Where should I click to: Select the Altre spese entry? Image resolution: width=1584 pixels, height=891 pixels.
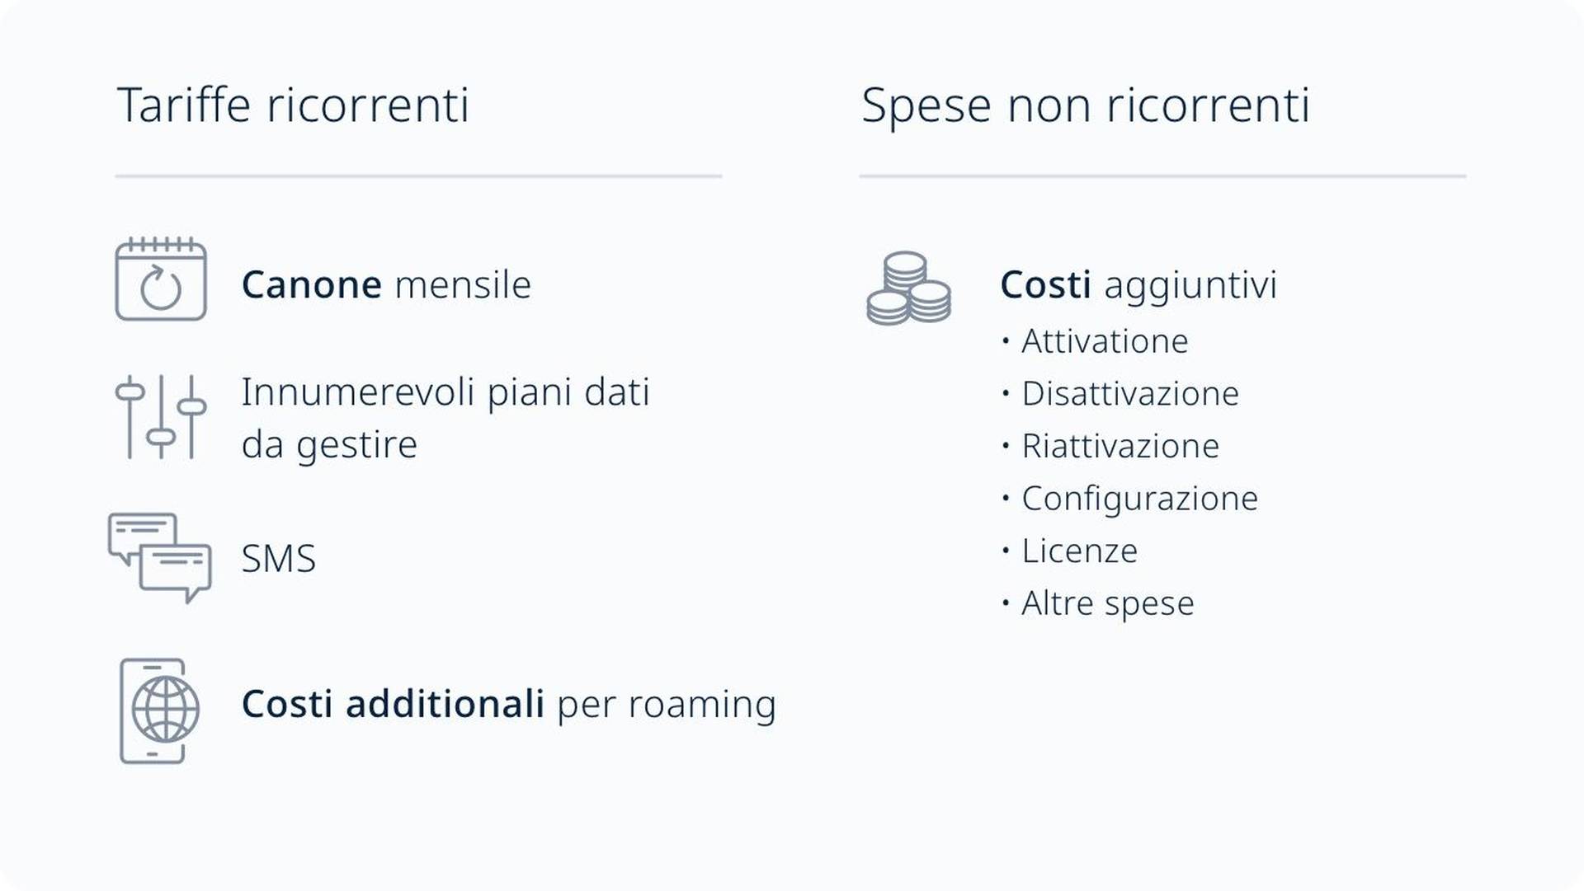tap(1108, 603)
